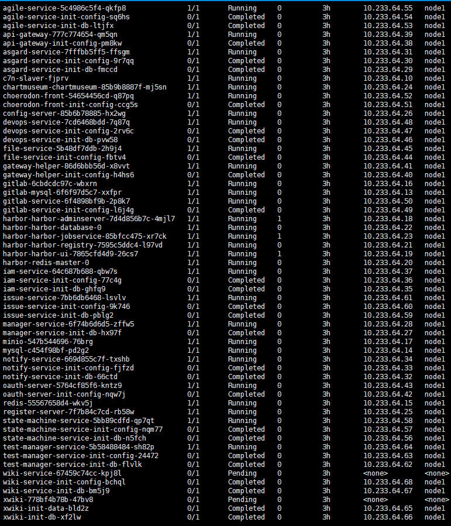Select restart count 1 of harbor-harbor-adminserver

click(x=280, y=219)
